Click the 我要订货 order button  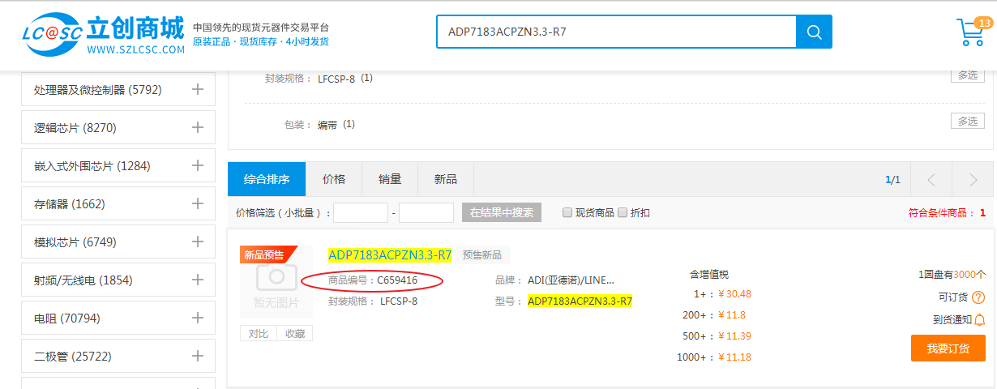click(948, 348)
